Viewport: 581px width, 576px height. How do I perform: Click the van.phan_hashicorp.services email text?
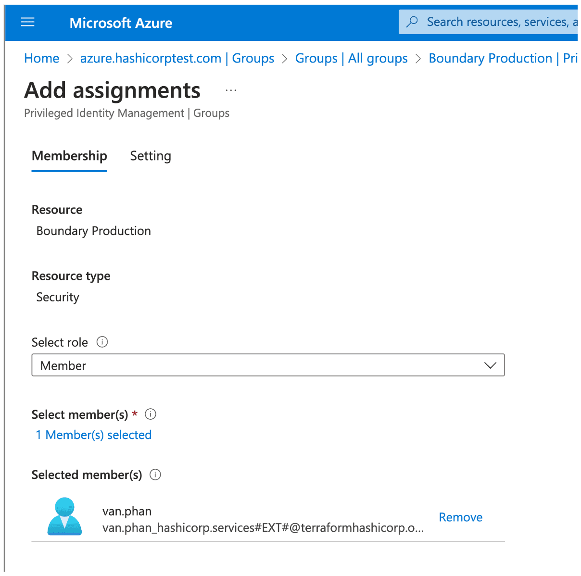click(263, 528)
